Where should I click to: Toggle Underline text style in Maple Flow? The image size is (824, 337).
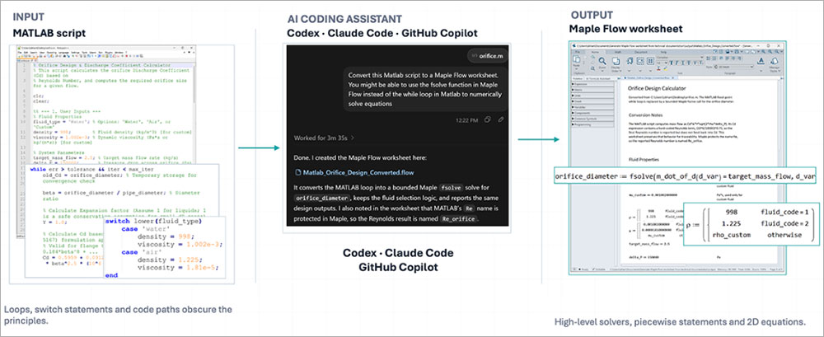[x=683, y=63]
